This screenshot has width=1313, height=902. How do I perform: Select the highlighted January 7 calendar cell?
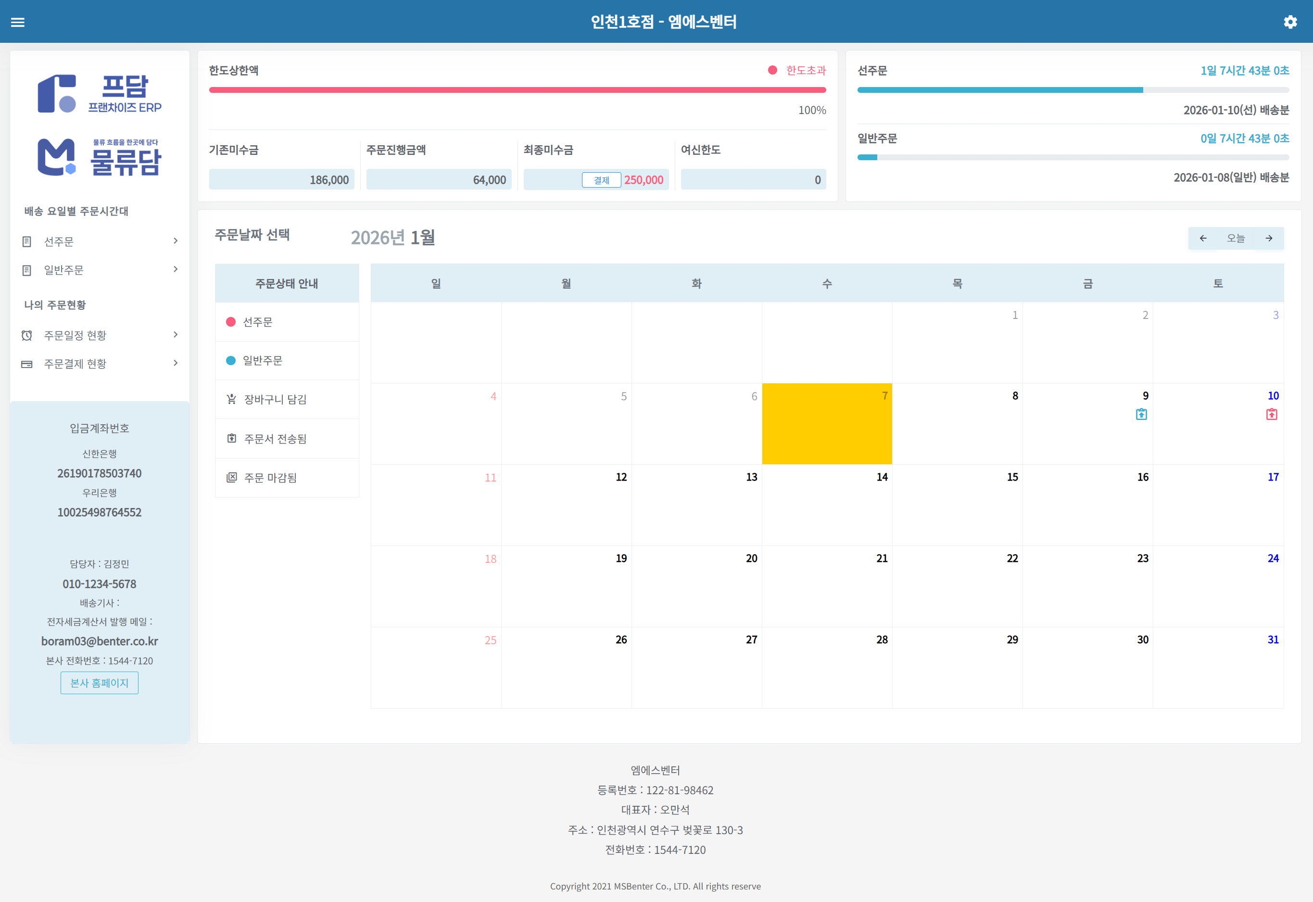click(x=827, y=424)
